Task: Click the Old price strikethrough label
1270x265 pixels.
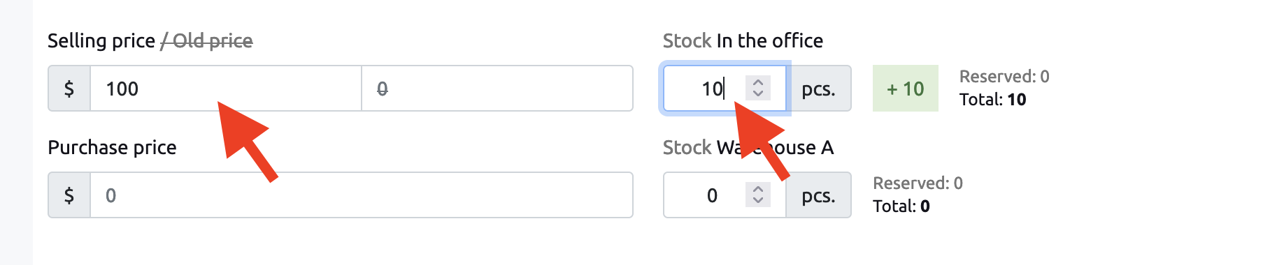Action: pyautogui.click(x=207, y=40)
